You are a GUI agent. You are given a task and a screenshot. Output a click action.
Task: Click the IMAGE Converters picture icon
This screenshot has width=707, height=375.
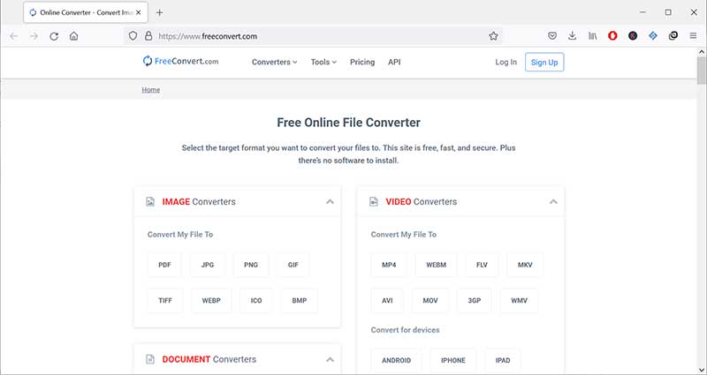pyautogui.click(x=150, y=202)
